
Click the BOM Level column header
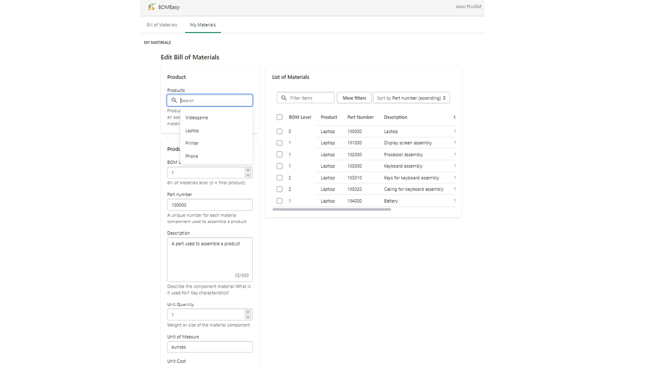[x=300, y=117]
